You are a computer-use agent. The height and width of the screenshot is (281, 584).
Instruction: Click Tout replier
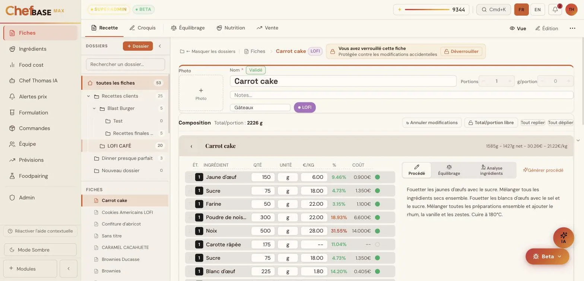(x=533, y=123)
